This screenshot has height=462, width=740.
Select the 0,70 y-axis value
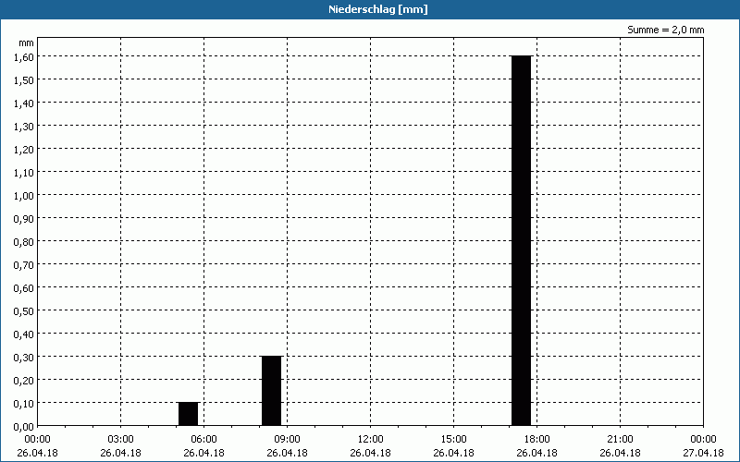tap(24, 264)
